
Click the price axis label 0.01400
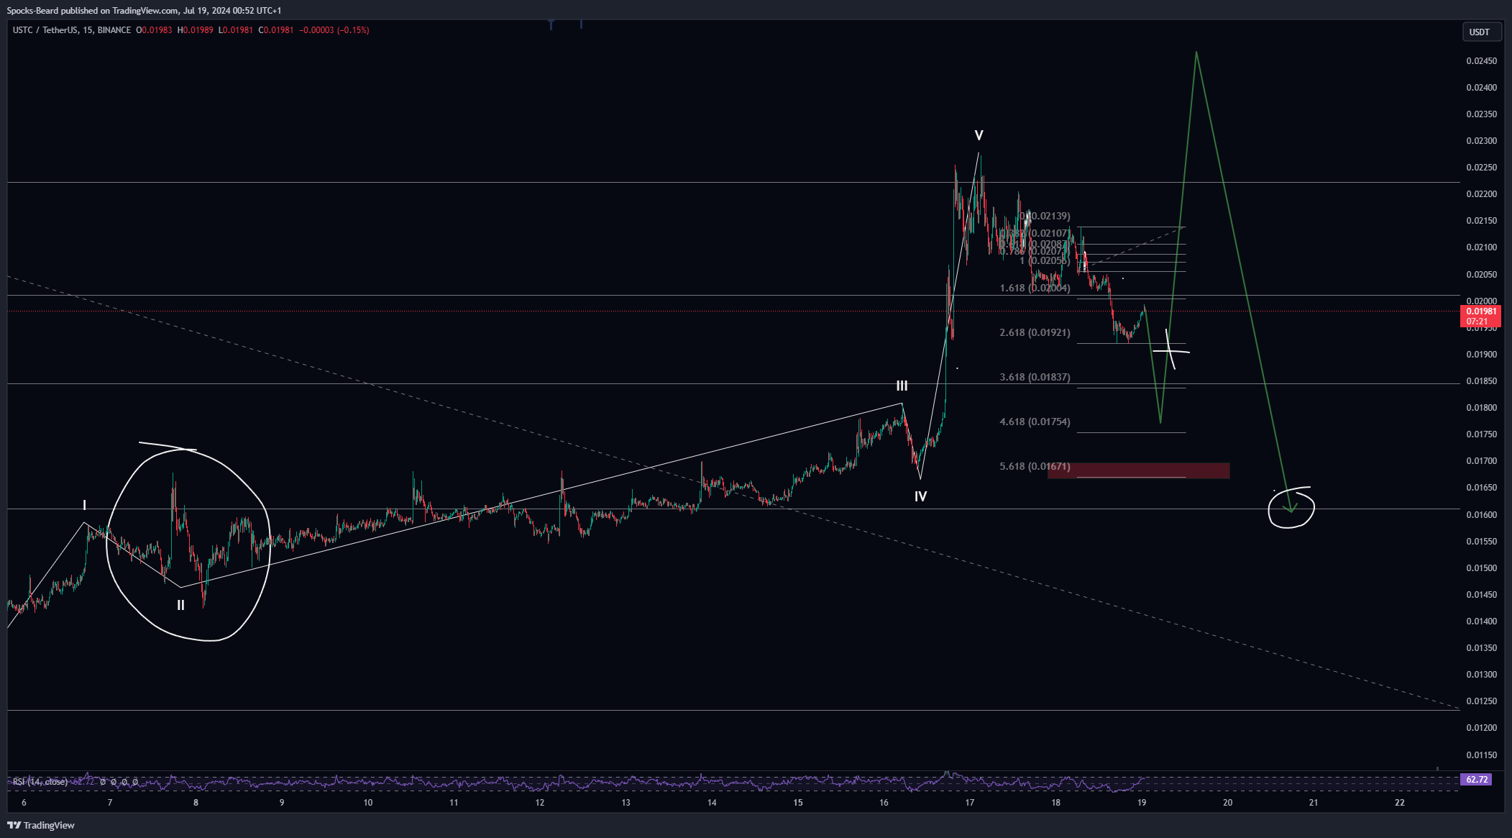click(1482, 621)
